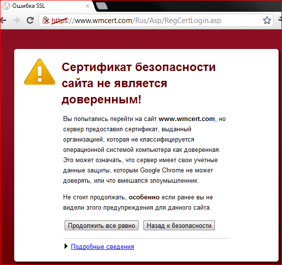The height and width of the screenshot is (265, 282).
Task: Click the Назад к безопасности button
Action: [179, 225]
